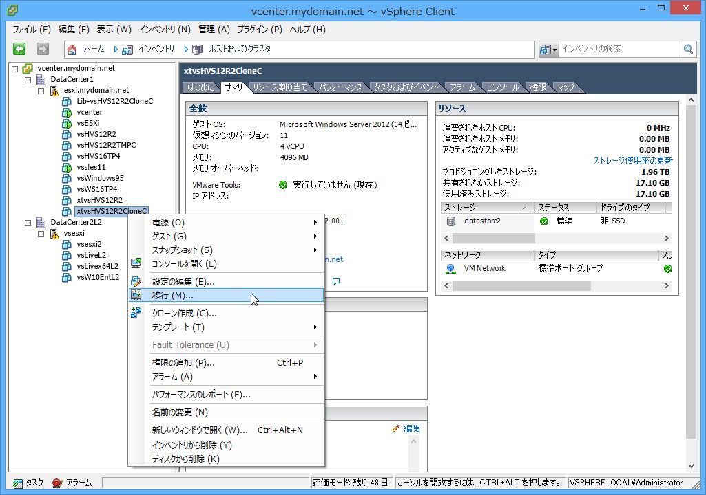Select the vsHVS16TP4 tree item
Viewport: 706px width, 495px height.
pyautogui.click(x=98, y=157)
